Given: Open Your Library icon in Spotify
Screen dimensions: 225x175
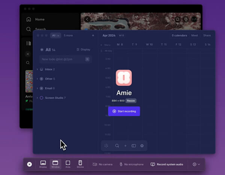Looking at the screenshot, I should point(28,43).
